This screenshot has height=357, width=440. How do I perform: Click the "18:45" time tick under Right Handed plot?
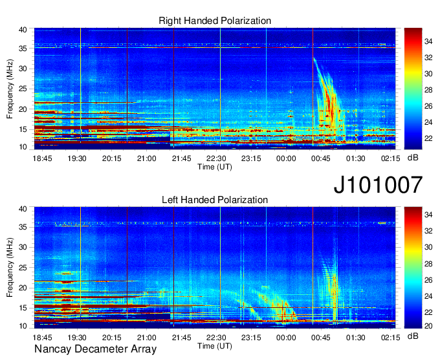pyautogui.click(x=42, y=158)
